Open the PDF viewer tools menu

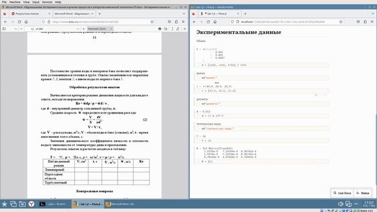coord(184,29)
